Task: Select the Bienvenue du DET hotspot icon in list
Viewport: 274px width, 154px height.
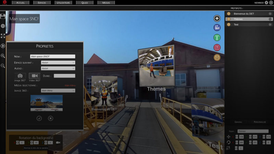Action: (x=228, y=14)
